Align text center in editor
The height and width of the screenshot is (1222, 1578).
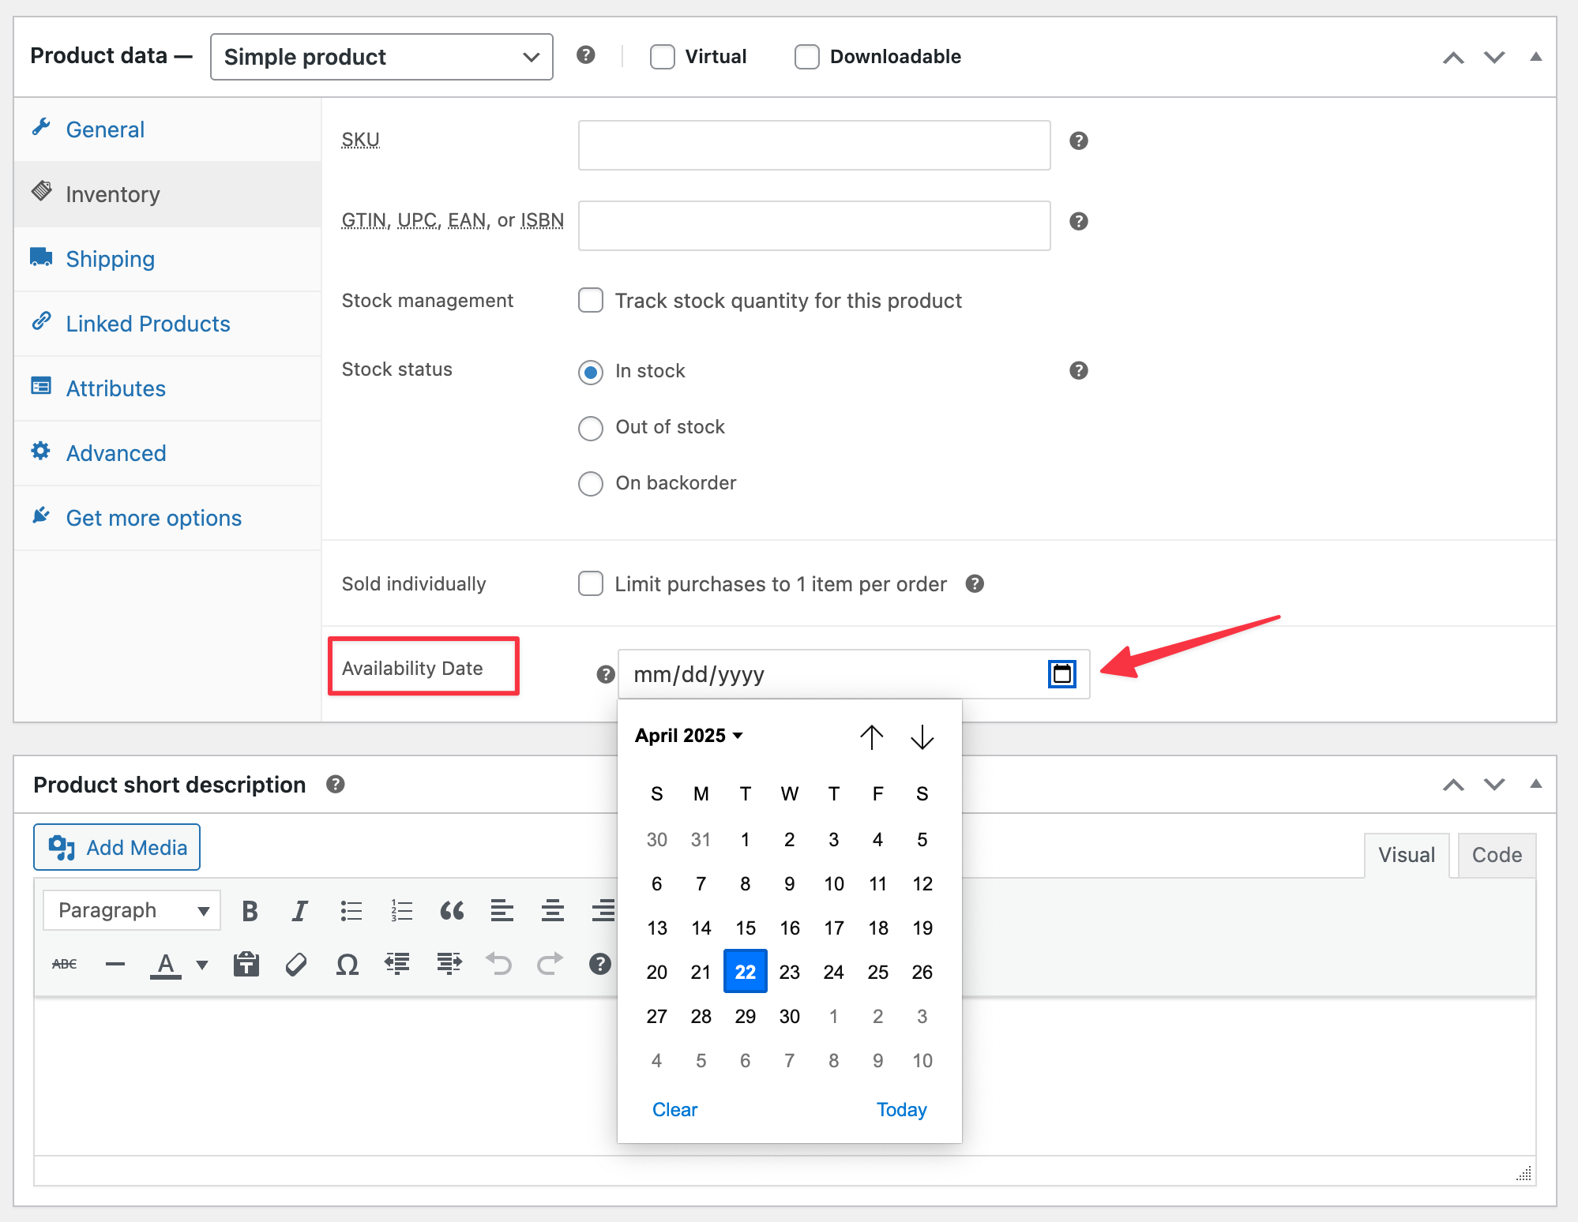pos(553,911)
